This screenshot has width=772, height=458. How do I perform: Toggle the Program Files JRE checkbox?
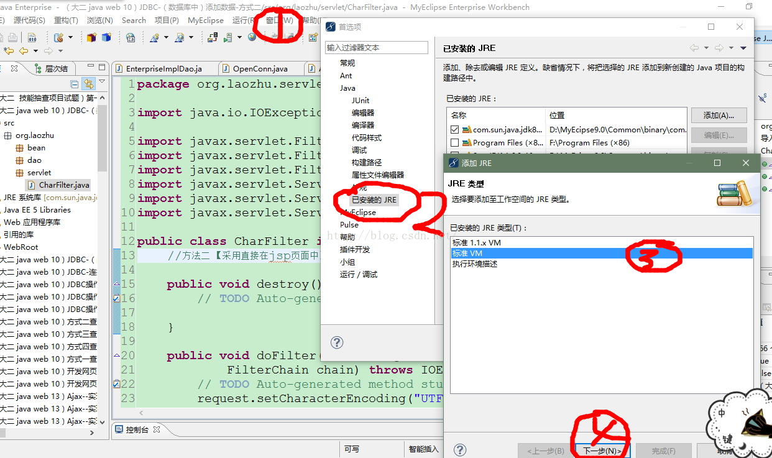pos(455,142)
